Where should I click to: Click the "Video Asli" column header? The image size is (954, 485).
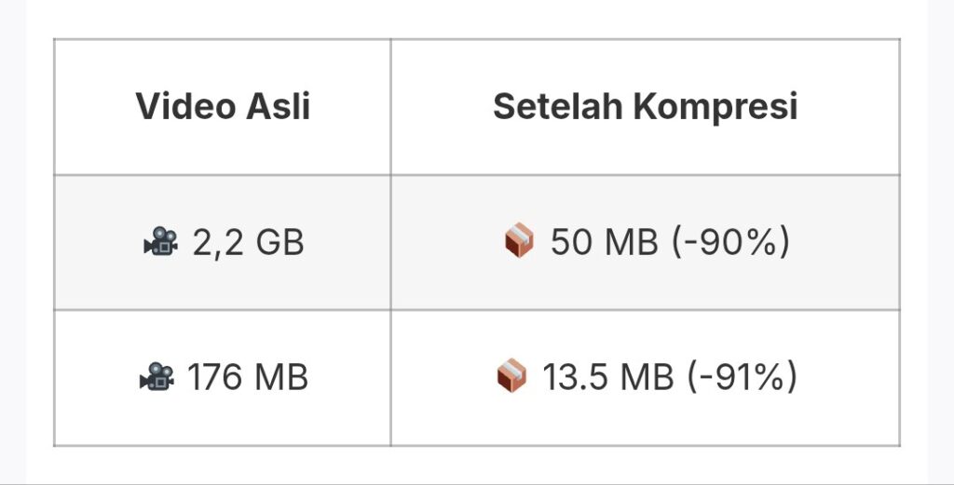click(223, 107)
